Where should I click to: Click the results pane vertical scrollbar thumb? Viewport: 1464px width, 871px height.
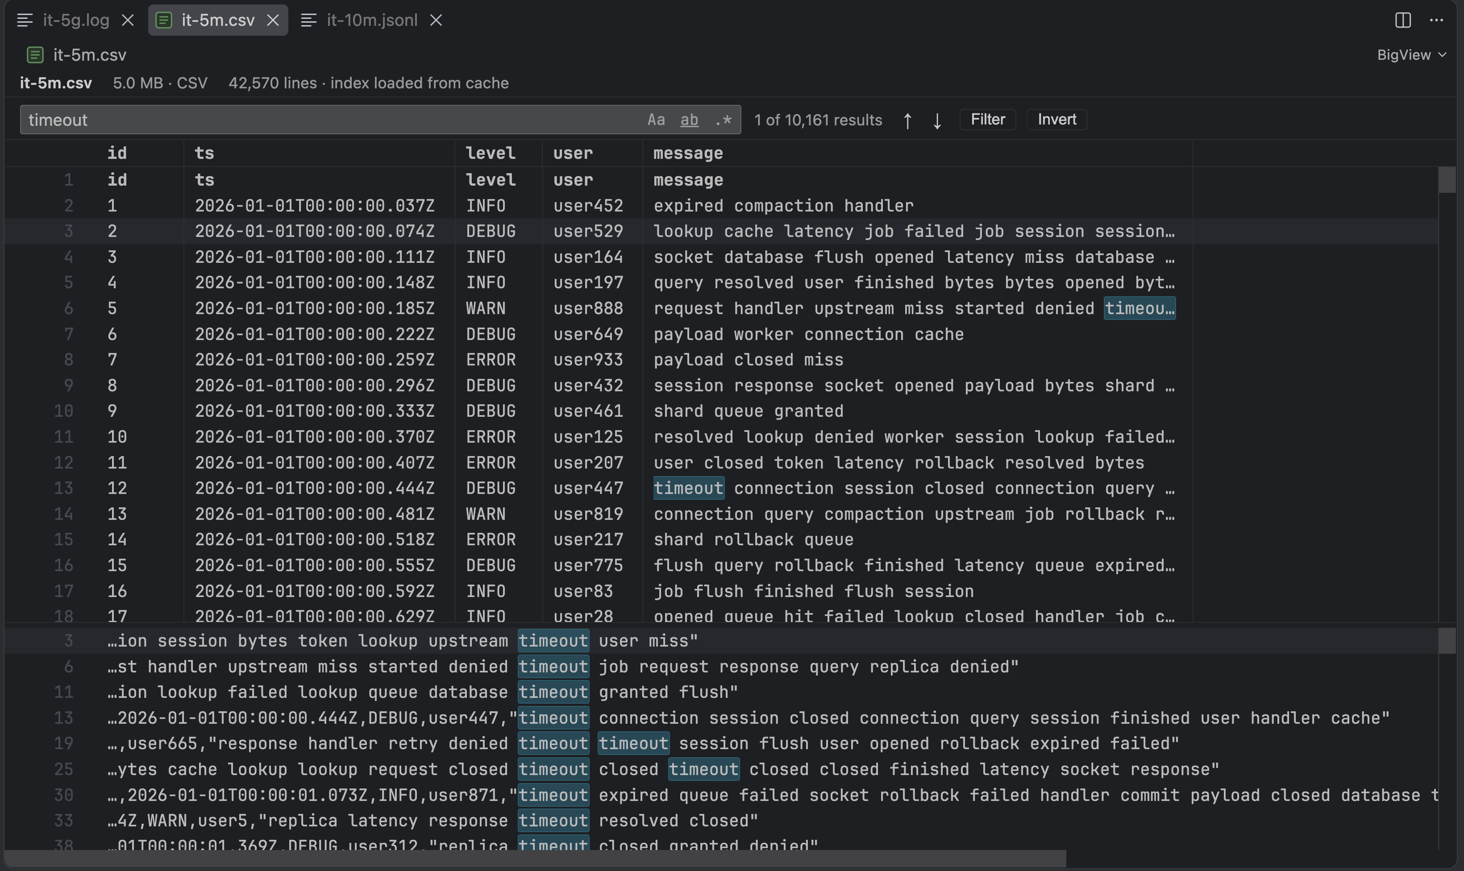[x=1447, y=640]
